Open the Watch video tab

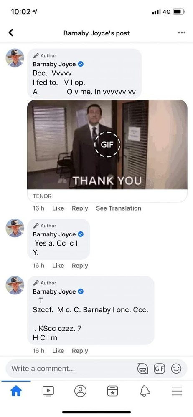coord(48,391)
